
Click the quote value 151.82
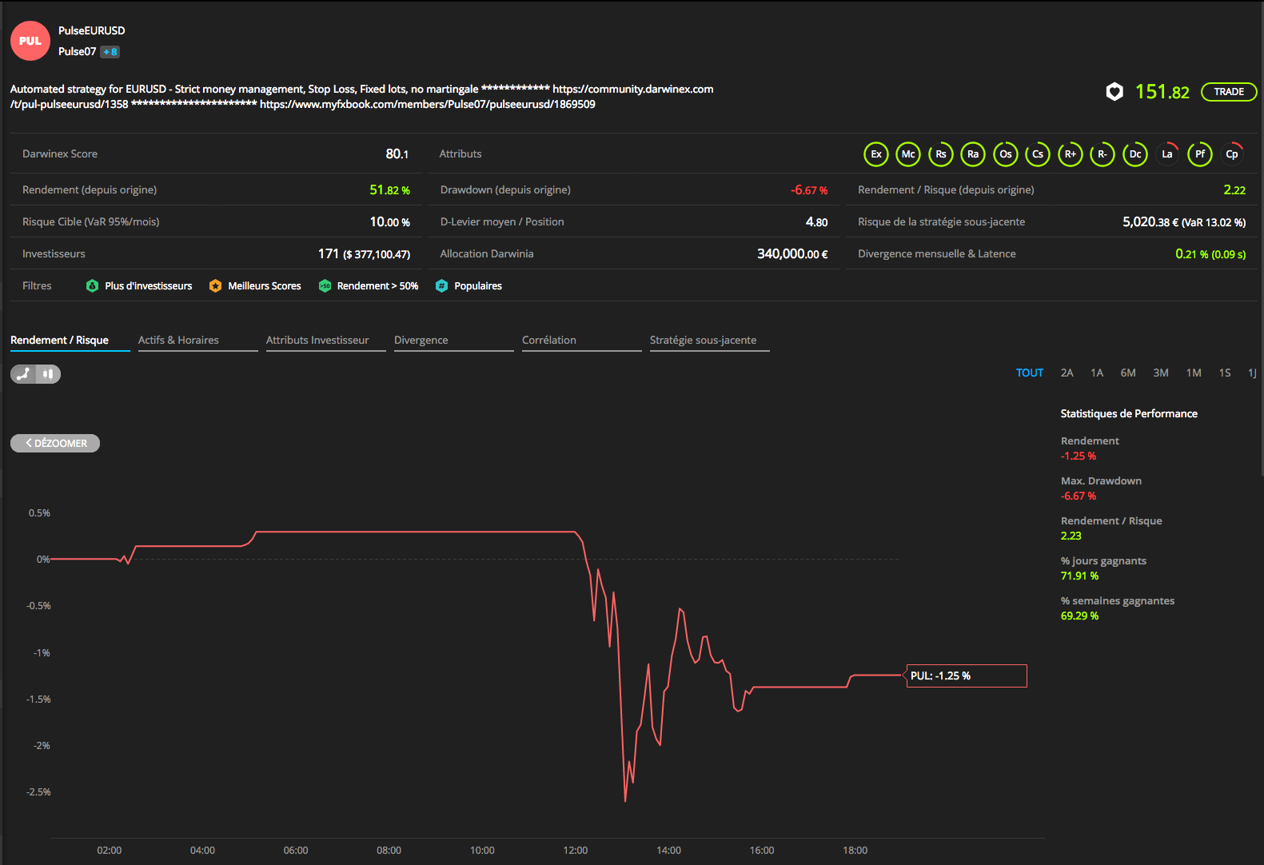[x=1162, y=92]
